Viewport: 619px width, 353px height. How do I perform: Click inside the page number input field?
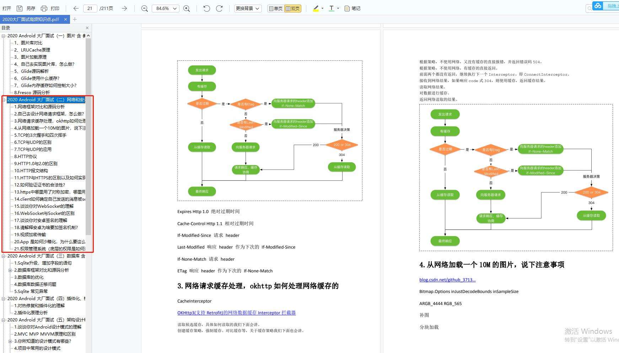(x=90, y=8)
